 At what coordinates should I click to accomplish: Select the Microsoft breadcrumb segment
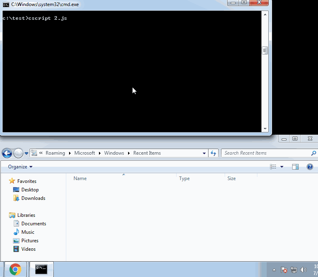click(x=84, y=153)
